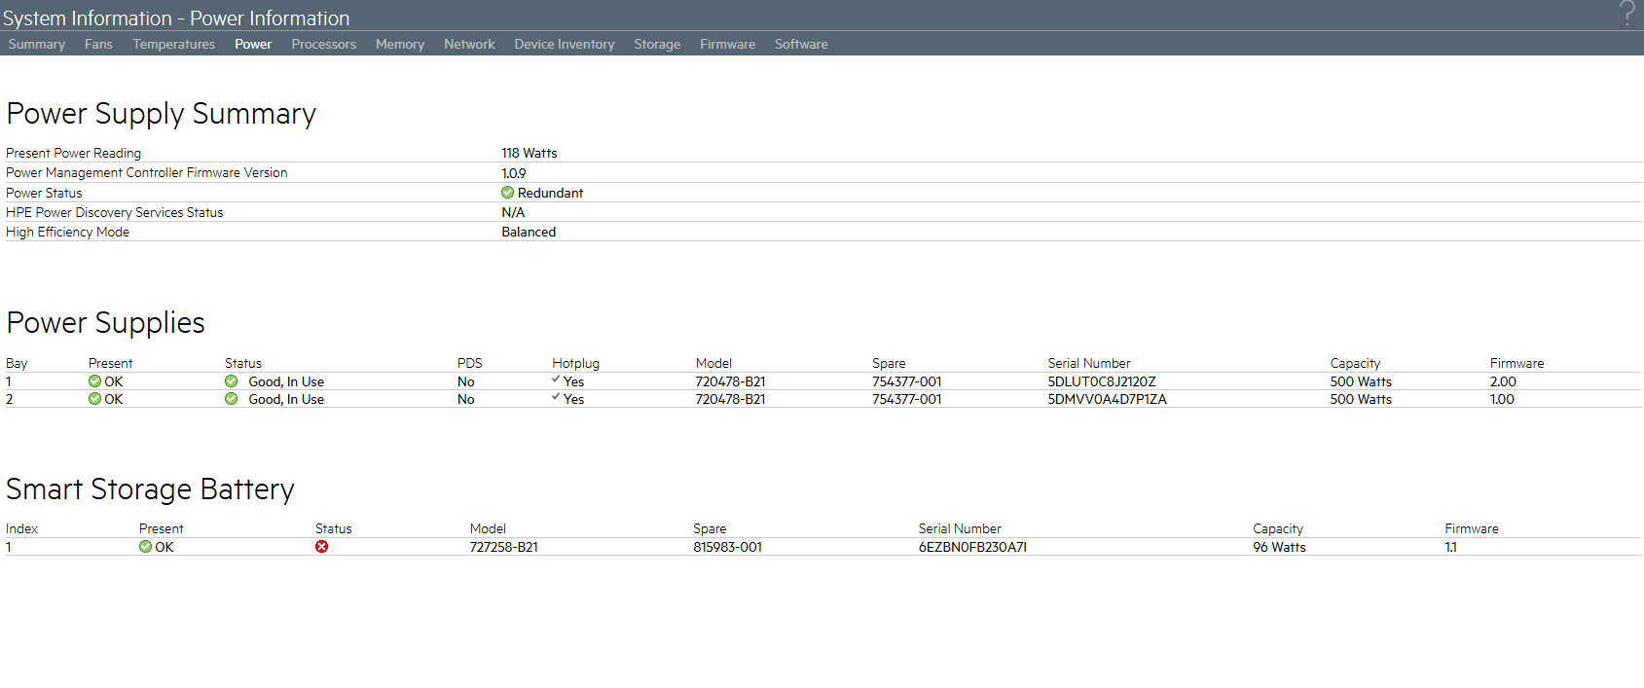Screen dimensions: 1644x688
Task: Click the Hotplug checkmark icon for bay 2
Action: point(556,397)
